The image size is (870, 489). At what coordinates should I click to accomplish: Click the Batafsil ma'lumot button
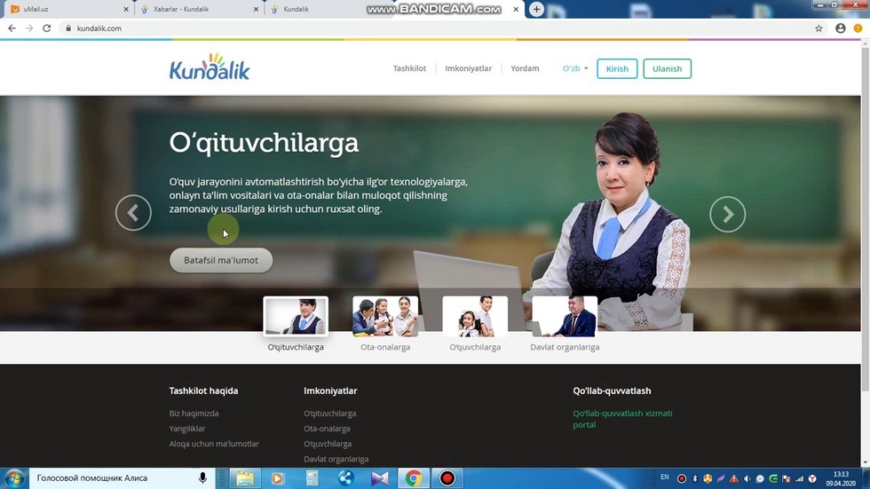221,260
